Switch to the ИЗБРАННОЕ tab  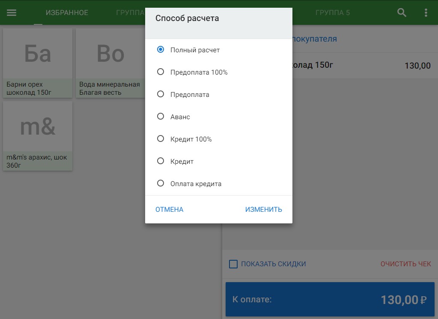67,12
